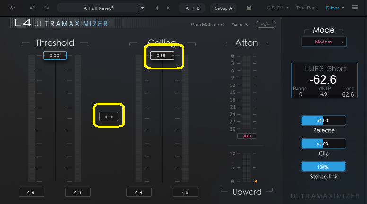Redo the last change
The image size is (367, 204).
point(46,8)
